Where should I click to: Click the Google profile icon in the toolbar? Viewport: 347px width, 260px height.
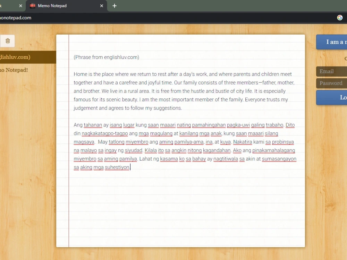point(340,17)
